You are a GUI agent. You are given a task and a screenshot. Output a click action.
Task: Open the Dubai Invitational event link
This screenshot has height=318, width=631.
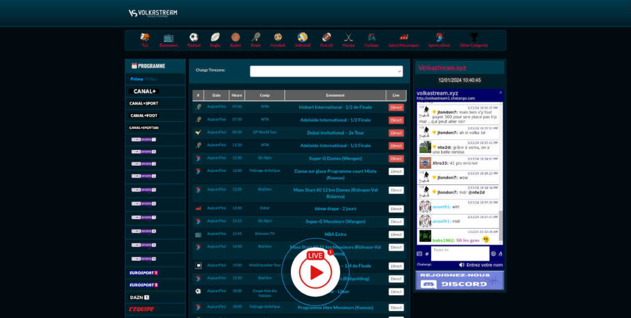tap(335, 133)
